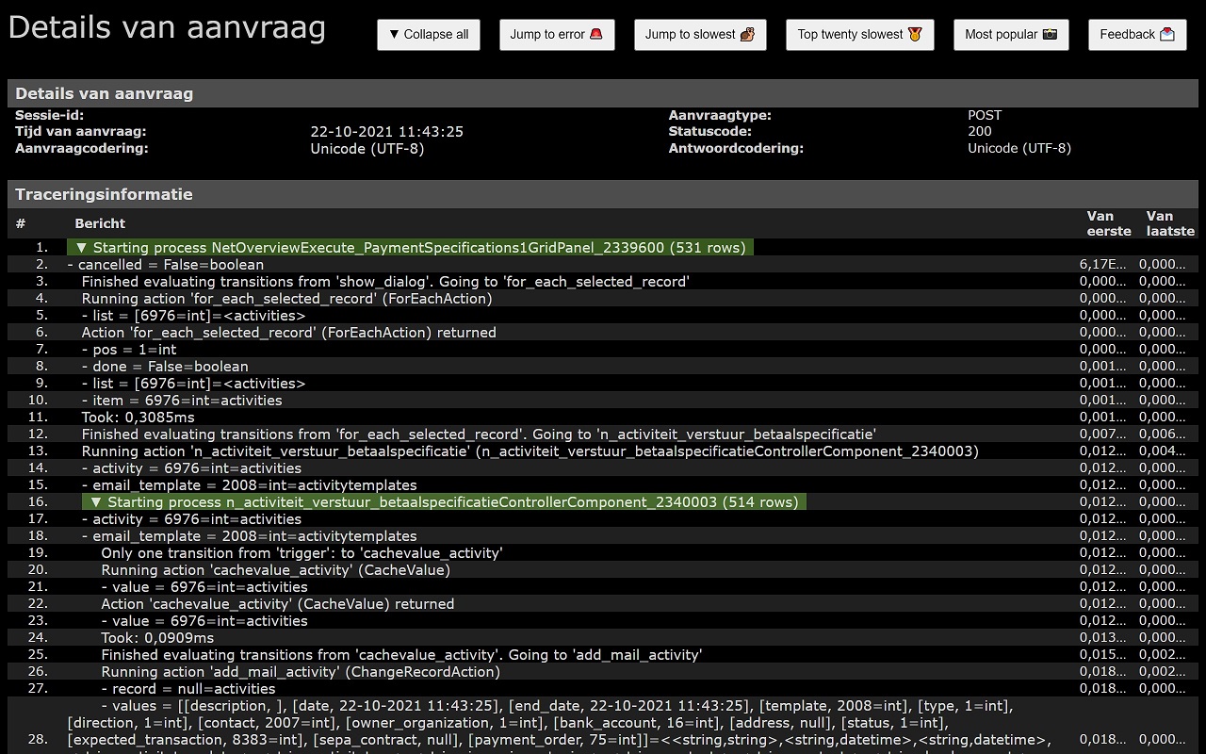
Task: Click the Aanvraagtype value POST
Action: (985, 115)
